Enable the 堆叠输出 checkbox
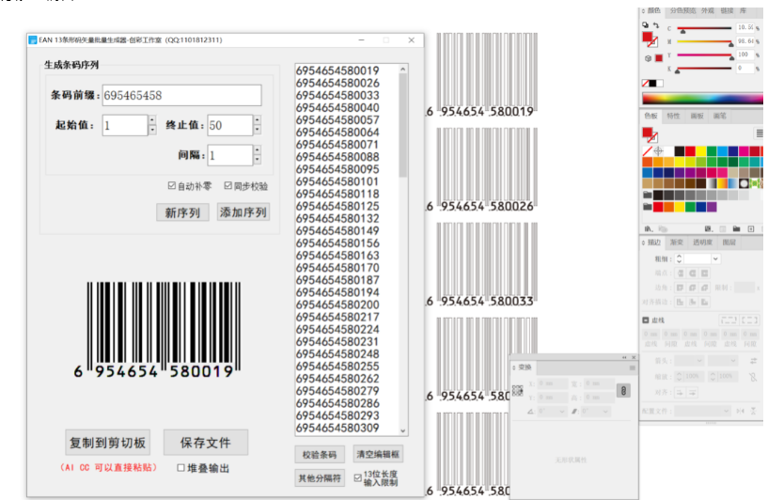The height and width of the screenshot is (500, 768). tap(180, 468)
